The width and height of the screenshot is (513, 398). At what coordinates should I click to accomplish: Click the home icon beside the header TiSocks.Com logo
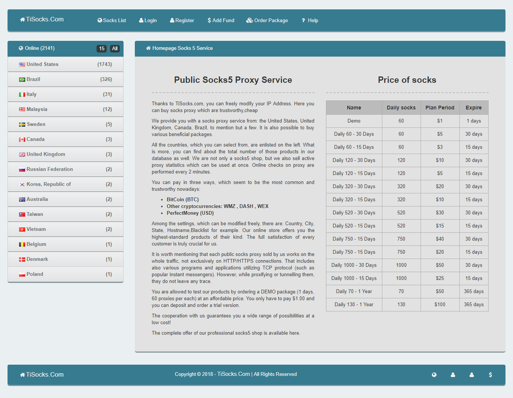[23, 19]
